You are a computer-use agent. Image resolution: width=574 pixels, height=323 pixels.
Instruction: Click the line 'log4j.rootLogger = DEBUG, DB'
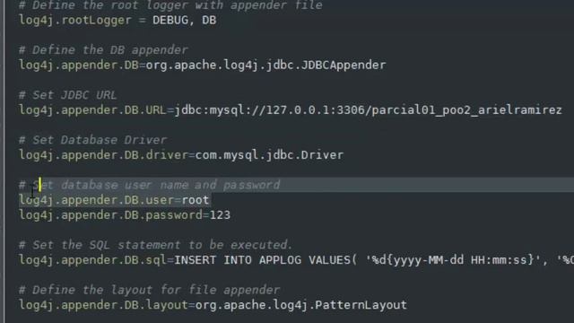(x=117, y=20)
